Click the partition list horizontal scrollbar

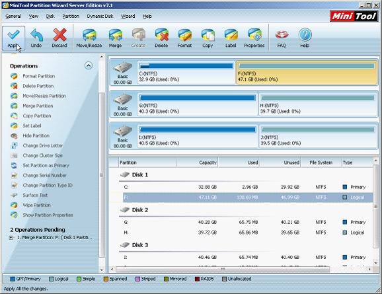[223, 269]
